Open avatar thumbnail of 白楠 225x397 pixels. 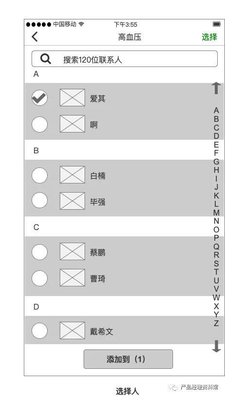72,175
